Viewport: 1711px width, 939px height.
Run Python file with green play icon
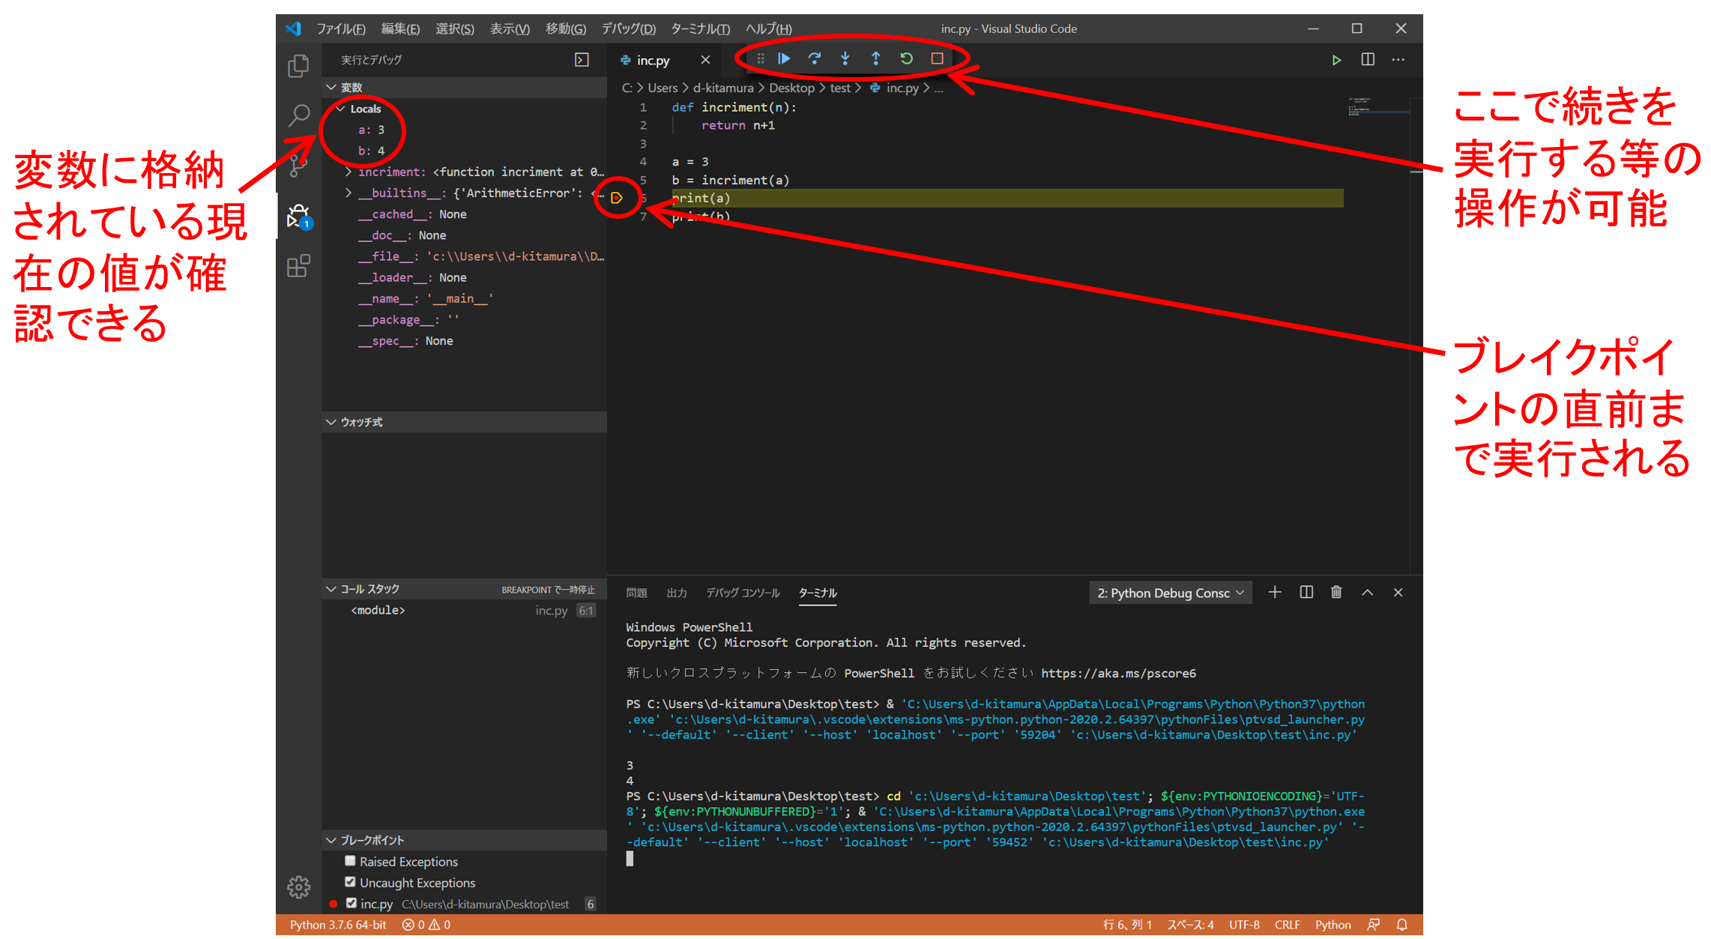(x=1336, y=60)
